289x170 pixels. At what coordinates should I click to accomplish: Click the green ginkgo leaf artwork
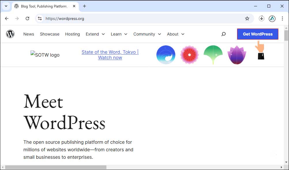(x=213, y=55)
